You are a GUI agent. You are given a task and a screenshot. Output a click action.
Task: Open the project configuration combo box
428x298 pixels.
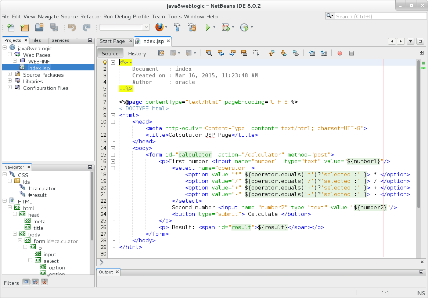point(125,27)
